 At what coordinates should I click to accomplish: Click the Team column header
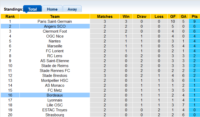pyautogui.click(x=55, y=17)
